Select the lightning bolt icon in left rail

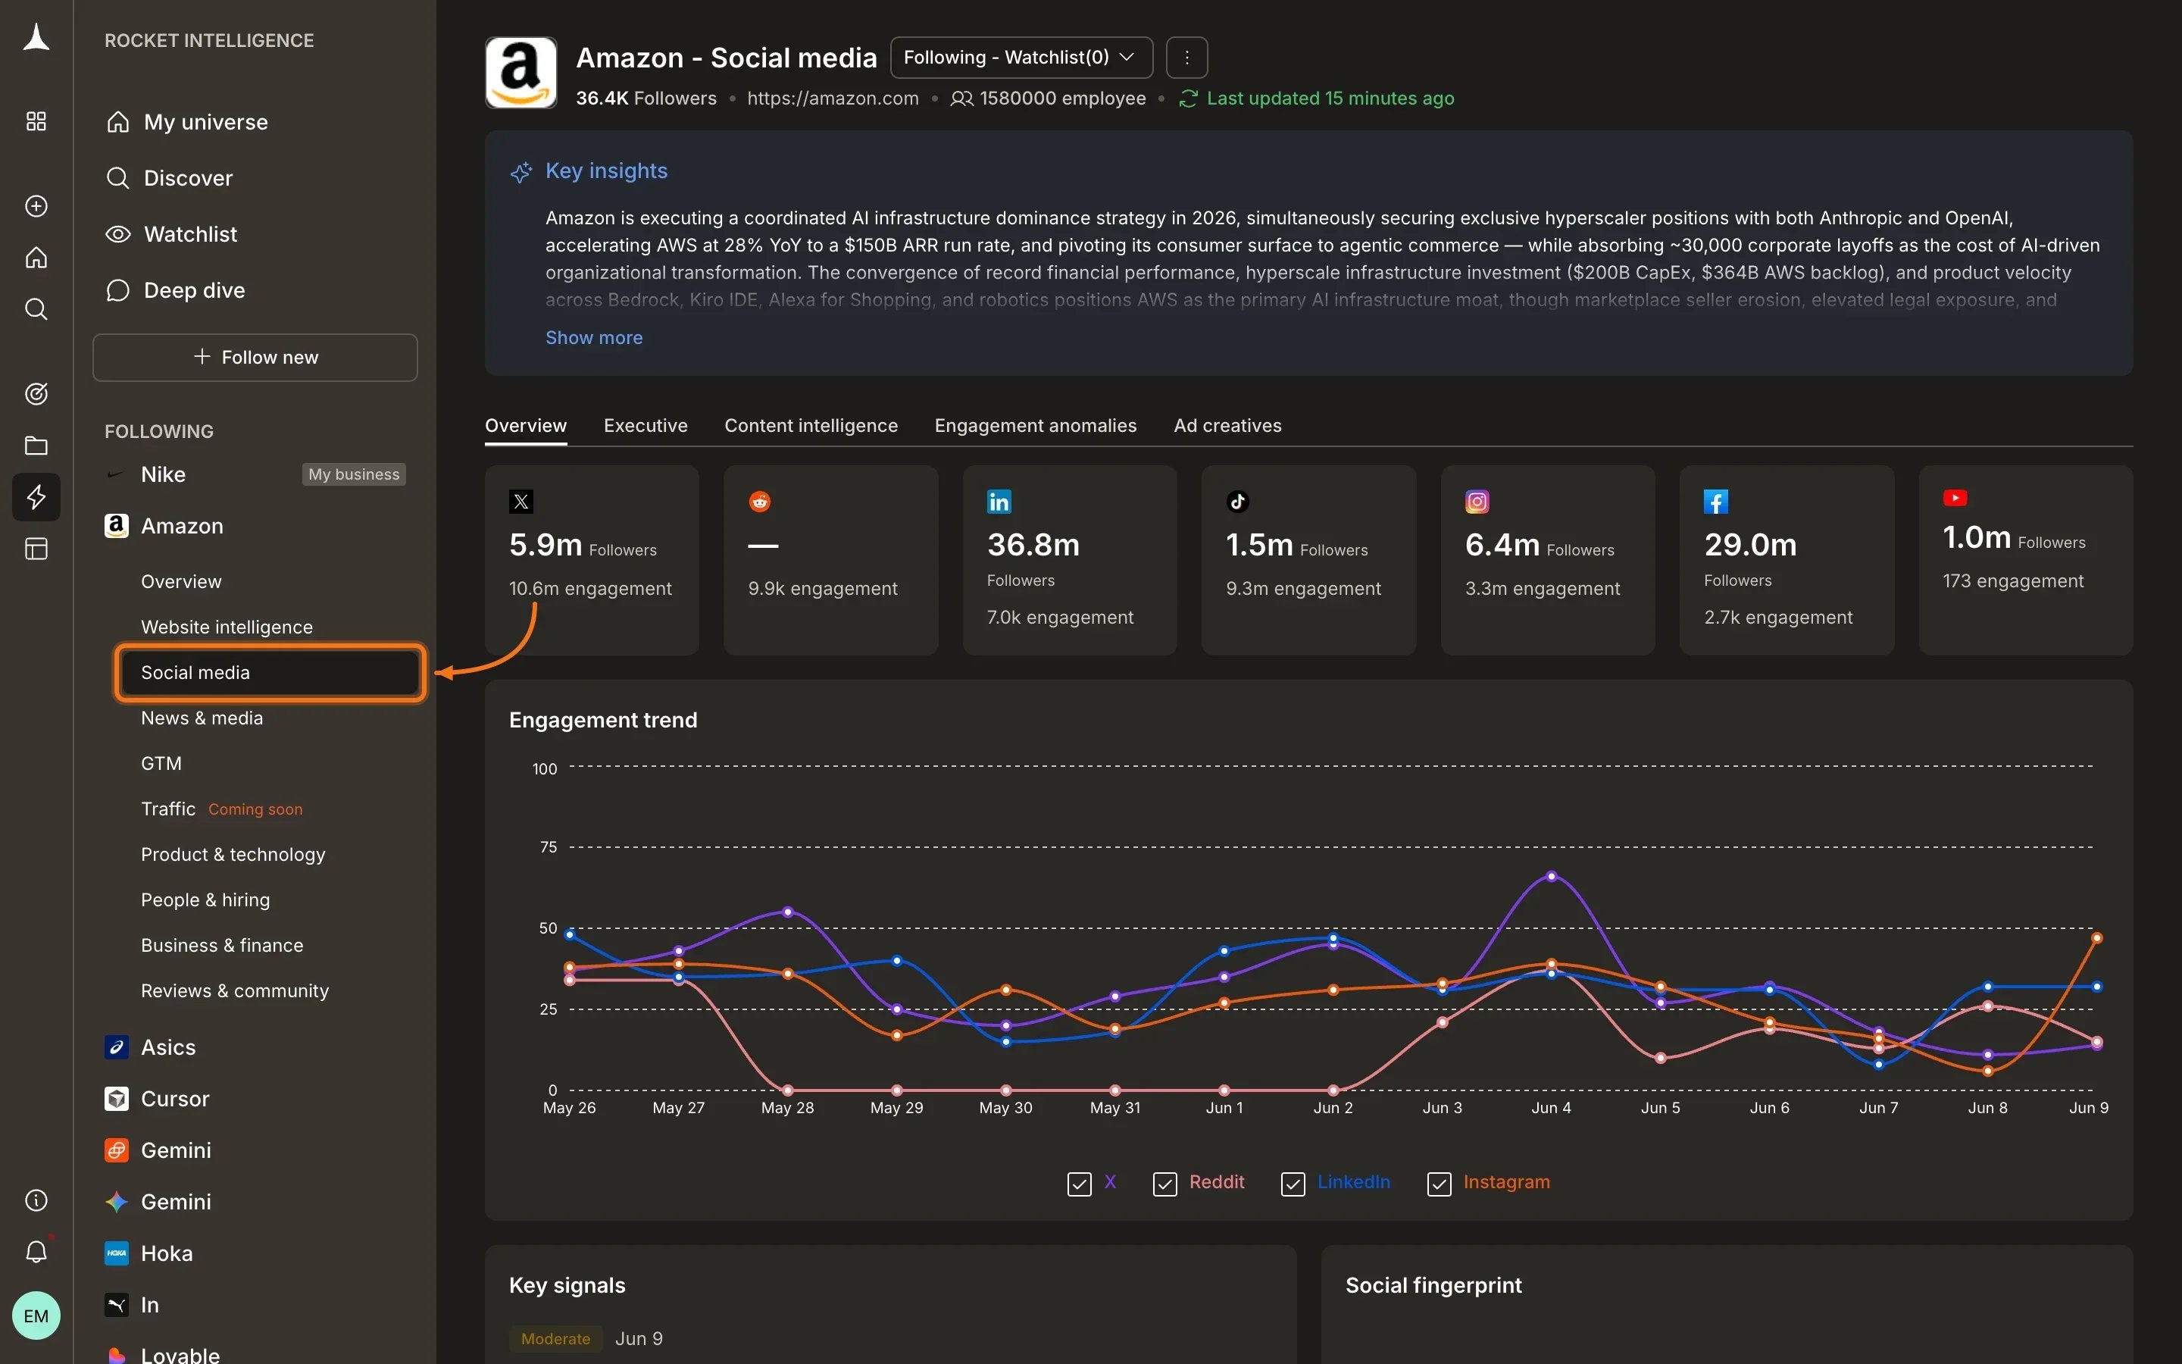(36, 496)
